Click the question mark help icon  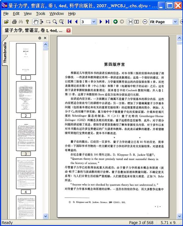pyautogui.click(x=27, y=22)
